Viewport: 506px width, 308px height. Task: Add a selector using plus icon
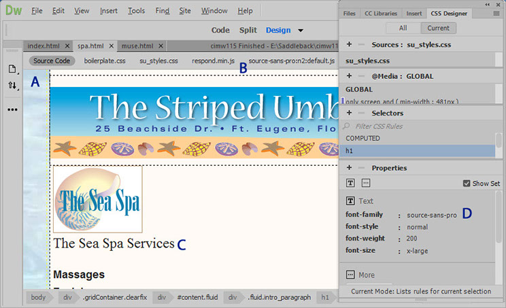pos(349,113)
